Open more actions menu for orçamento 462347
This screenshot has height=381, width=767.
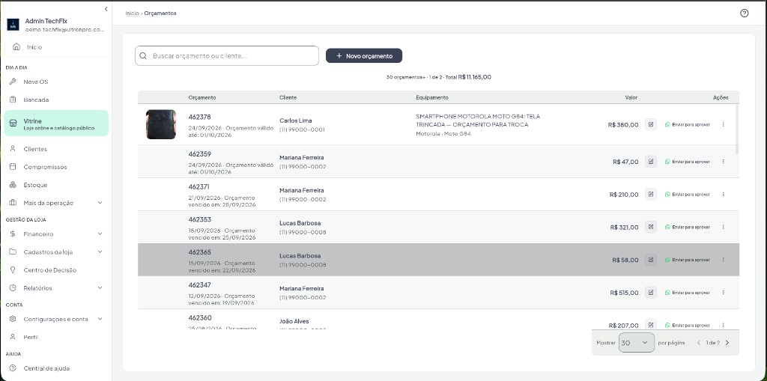point(723,293)
